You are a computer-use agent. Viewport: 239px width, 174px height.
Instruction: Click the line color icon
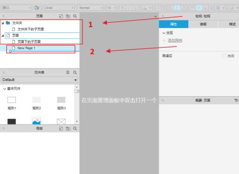232,8
